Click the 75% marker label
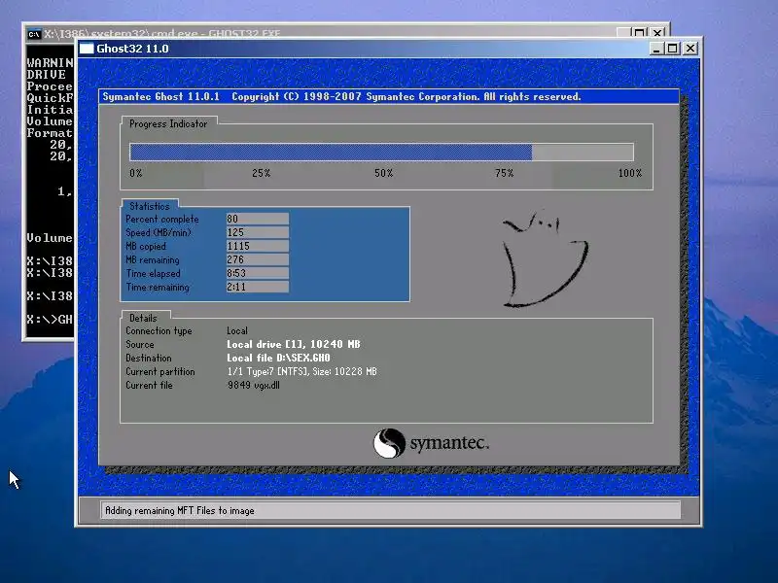The image size is (778, 583). [x=504, y=173]
